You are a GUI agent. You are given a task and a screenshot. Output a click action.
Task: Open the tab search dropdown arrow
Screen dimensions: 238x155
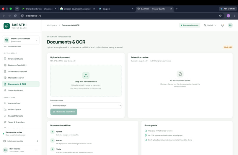(x=17, y=9)
